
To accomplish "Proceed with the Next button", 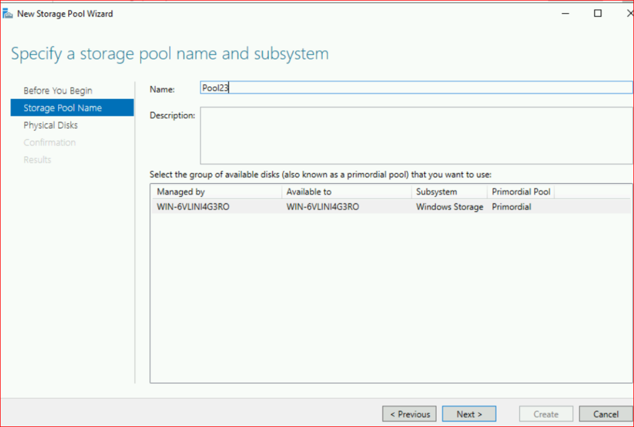I will (469, 414).
